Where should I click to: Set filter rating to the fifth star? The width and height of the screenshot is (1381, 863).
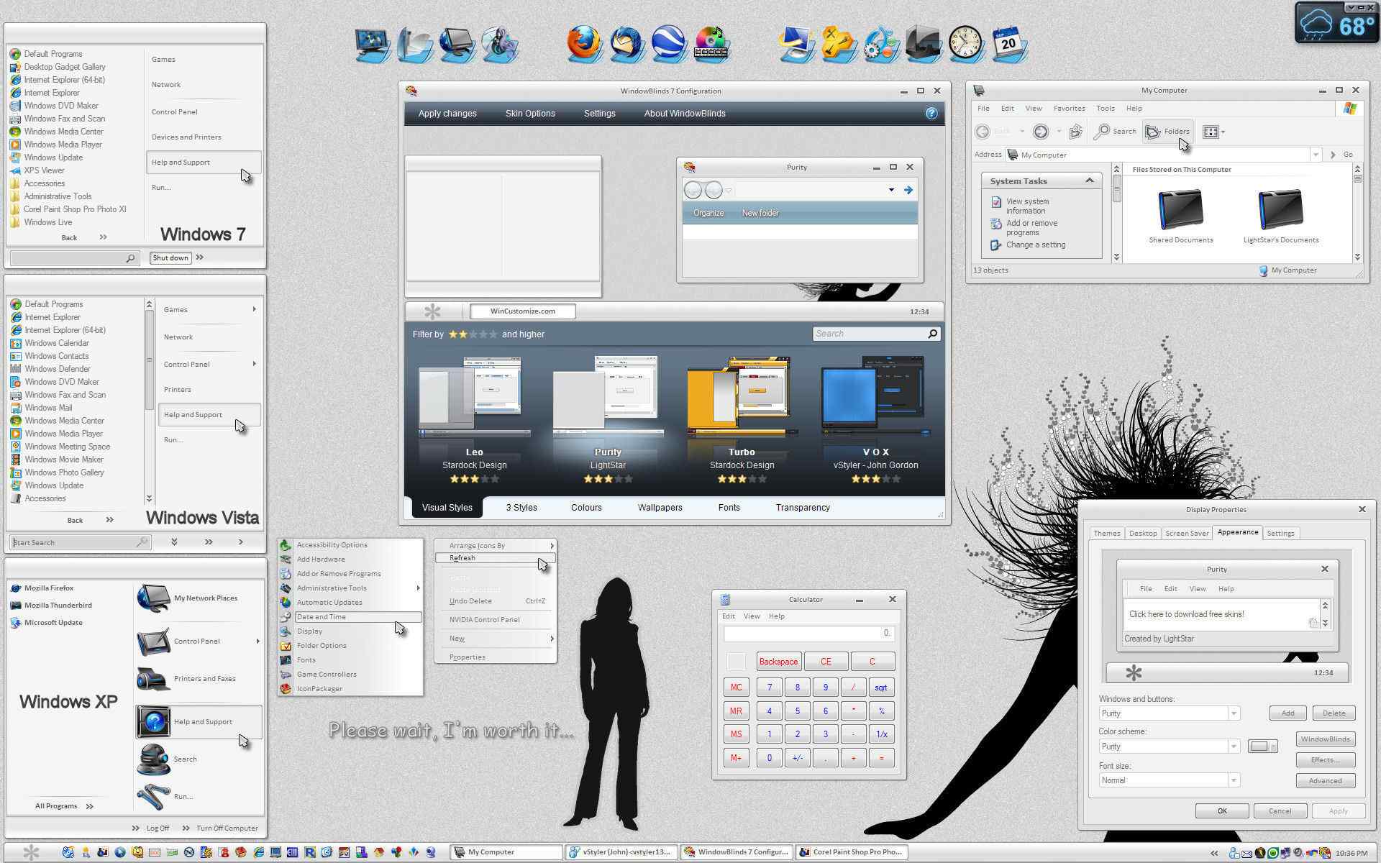(493, 334)
